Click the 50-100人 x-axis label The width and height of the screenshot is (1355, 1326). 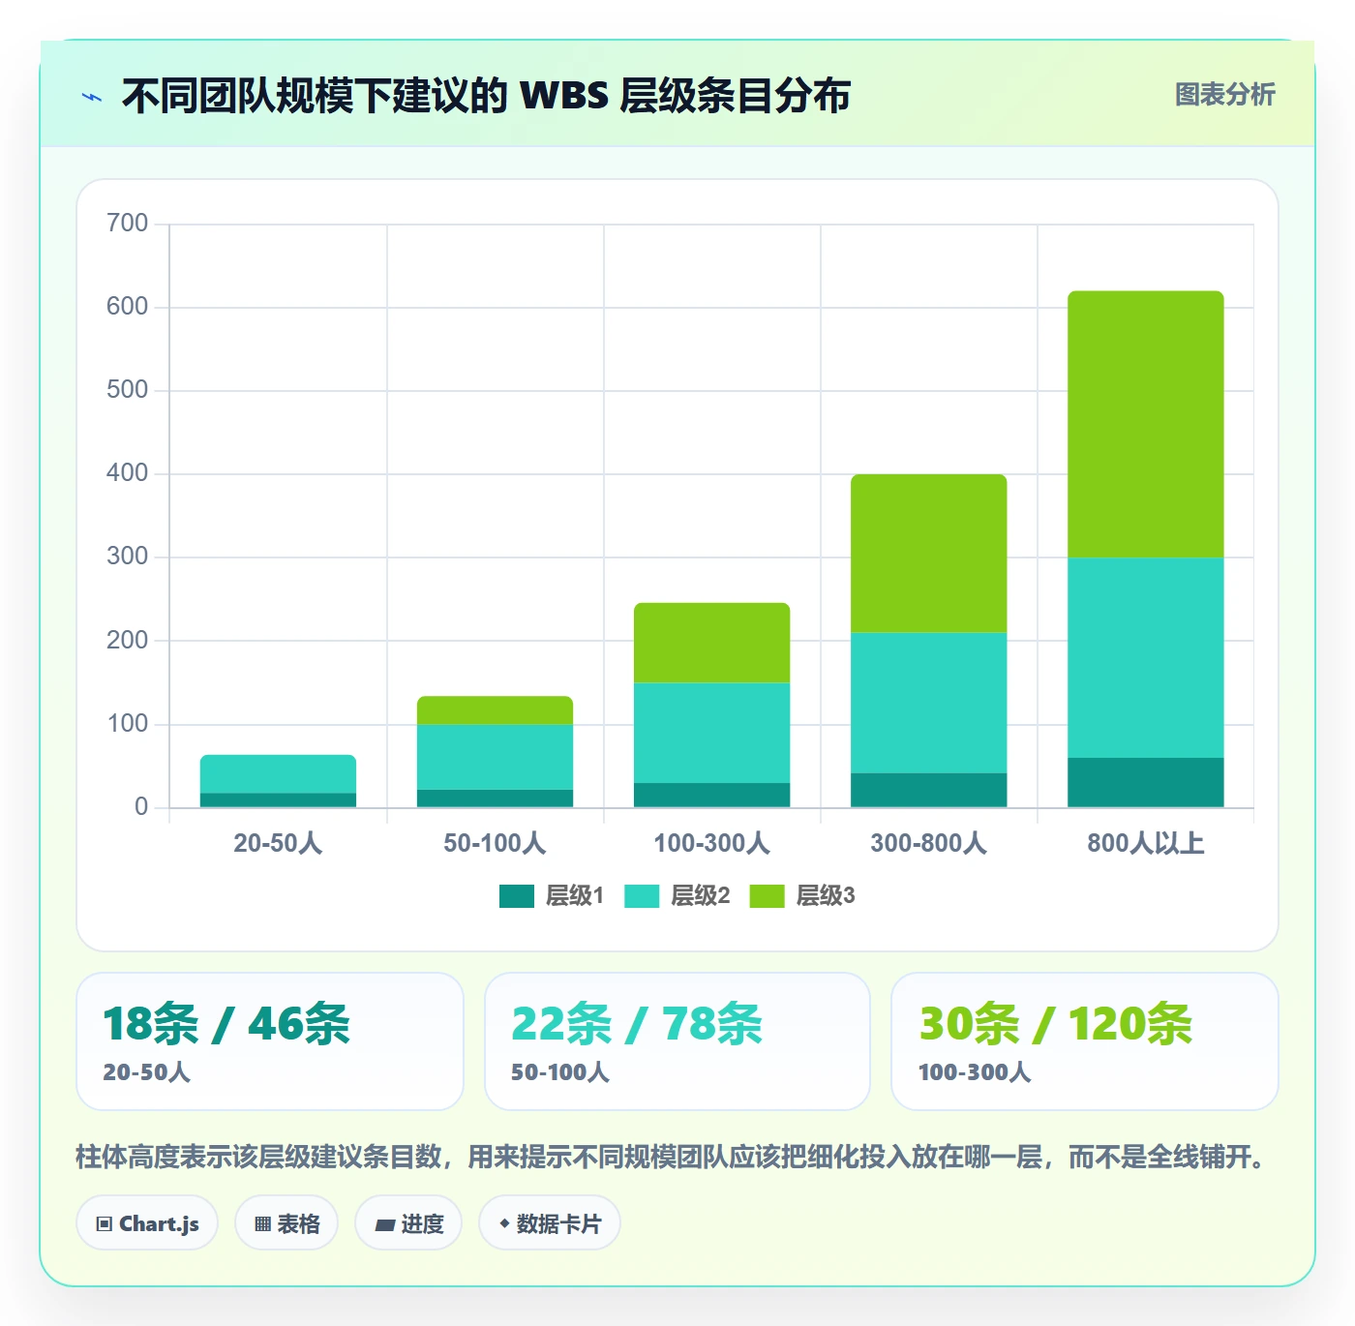pos(495,843)
